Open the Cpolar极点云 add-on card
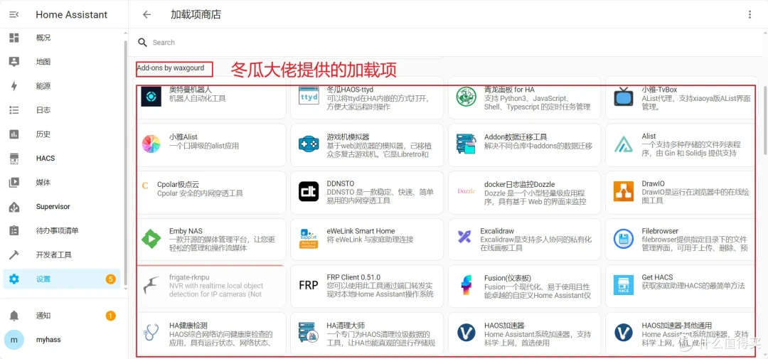768x359 pixels. coord(209,191)
